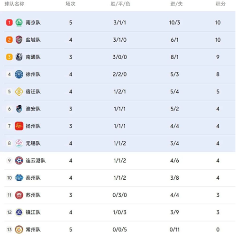This screenshot has width=237, height=239.
Task: Open the 无锡队 pink team logo
Action: tap(19, 143)
